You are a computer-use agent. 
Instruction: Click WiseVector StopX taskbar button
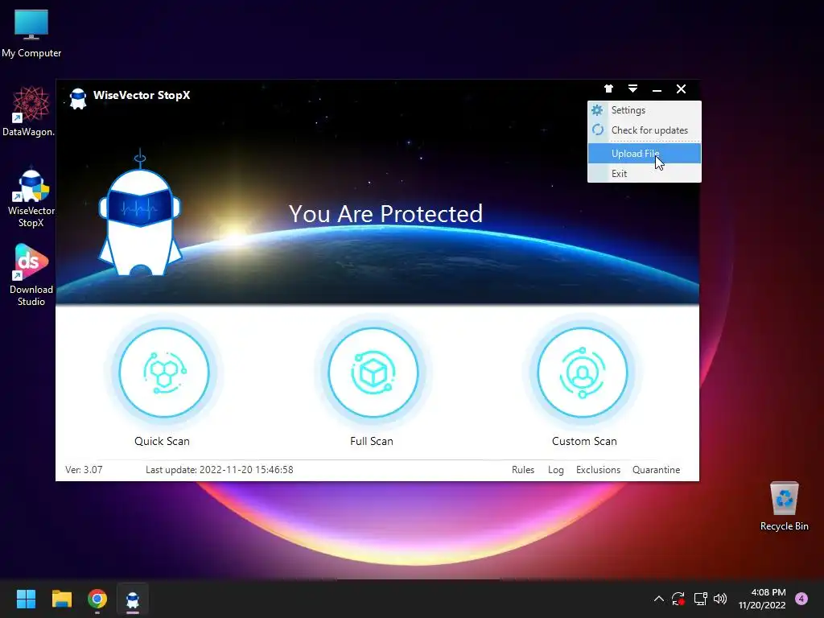click(133, 599)
